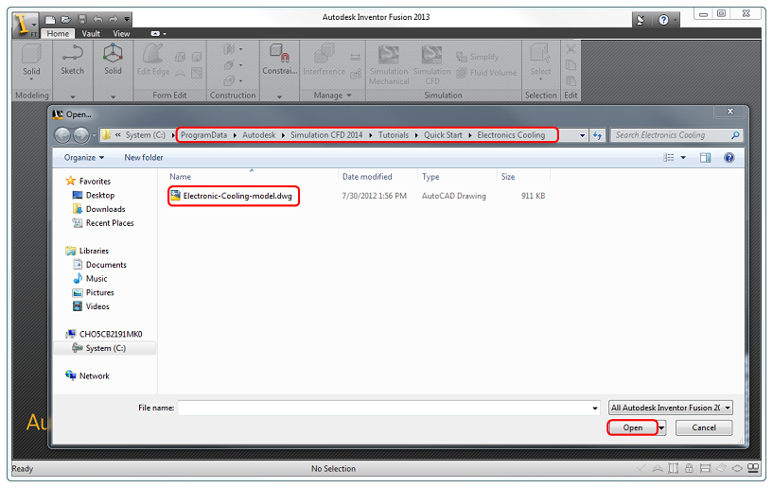773x488 pixels.
Task: Click the Save icon in quick access
Action: pos(81,20)
